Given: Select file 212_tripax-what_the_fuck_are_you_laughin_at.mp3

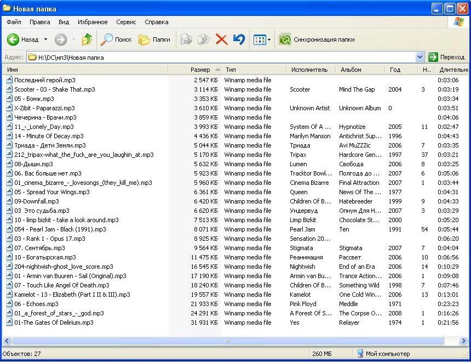Looking at the screenshot, I should (84, 155).
